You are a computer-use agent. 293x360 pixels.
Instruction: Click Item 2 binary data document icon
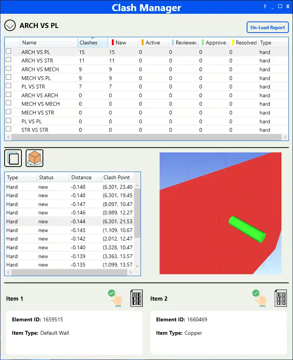tap(281, 298)
